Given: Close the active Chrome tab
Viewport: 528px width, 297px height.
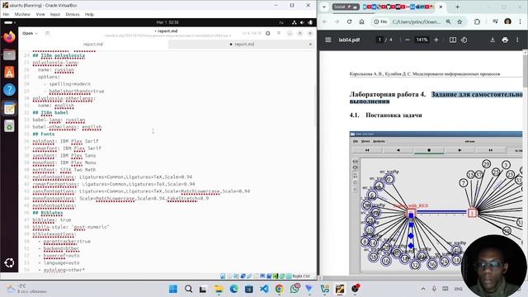Looking at the screenshot, I should 441,7.
